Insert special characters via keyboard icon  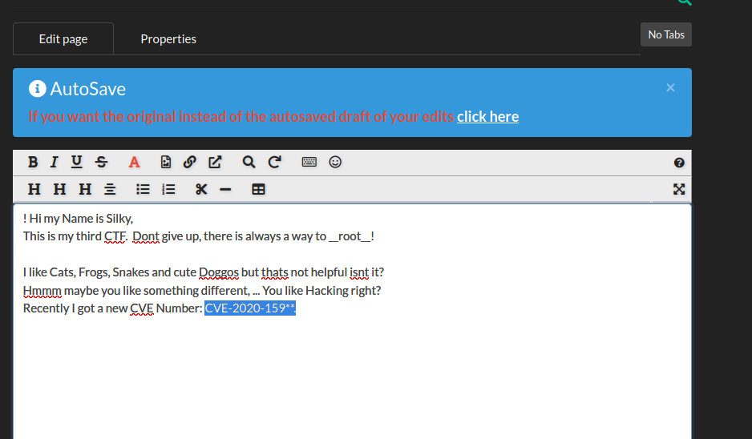(309, 162)
